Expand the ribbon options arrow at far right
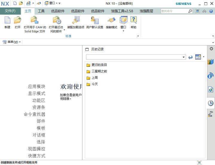 (x=213, y=36)
